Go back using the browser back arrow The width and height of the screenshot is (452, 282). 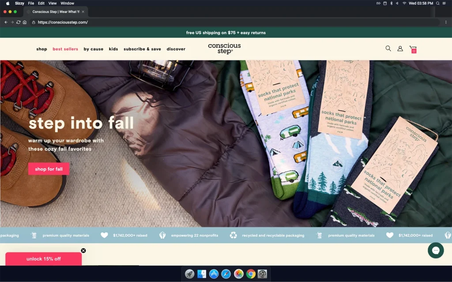[6, 22]
